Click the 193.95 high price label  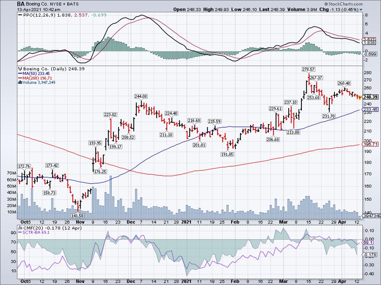click(95, 143)
